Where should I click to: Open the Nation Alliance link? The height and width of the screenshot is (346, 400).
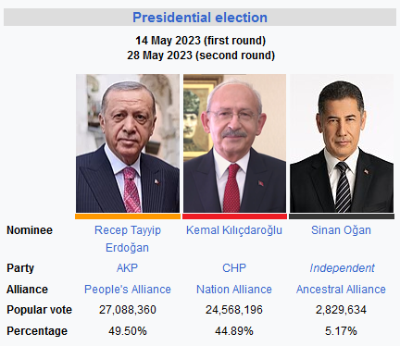pos(234,290)
